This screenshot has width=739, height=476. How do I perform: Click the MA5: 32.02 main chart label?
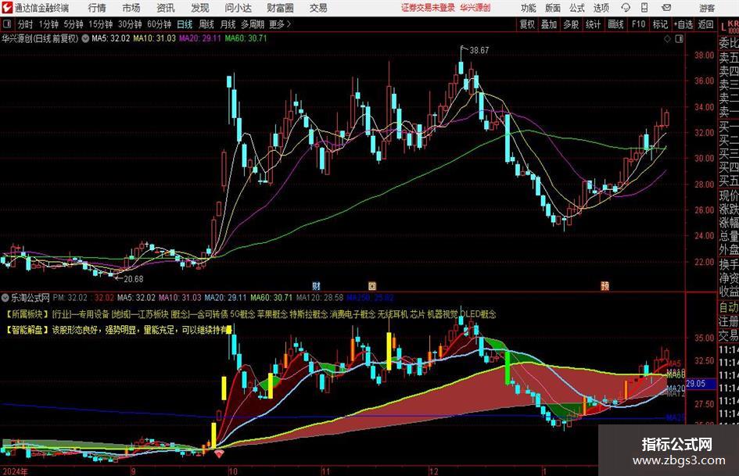click(111, 38)
